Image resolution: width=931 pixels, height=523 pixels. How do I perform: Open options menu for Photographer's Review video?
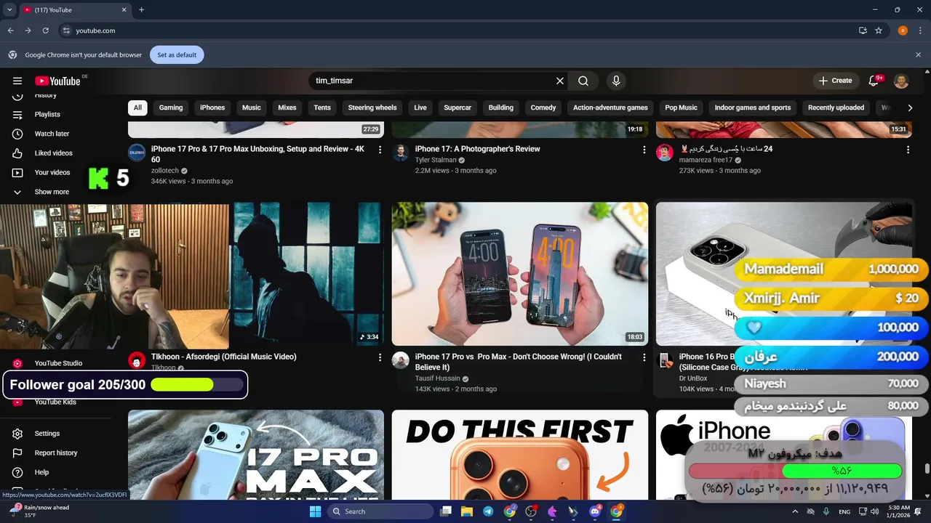644,150
